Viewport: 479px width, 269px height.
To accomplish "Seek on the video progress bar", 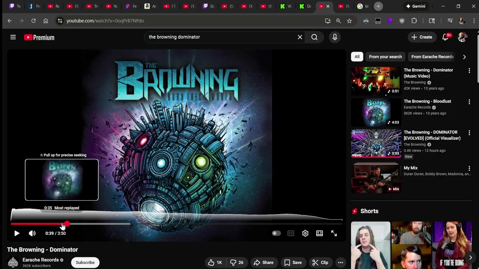I will (x=177, y=224).
